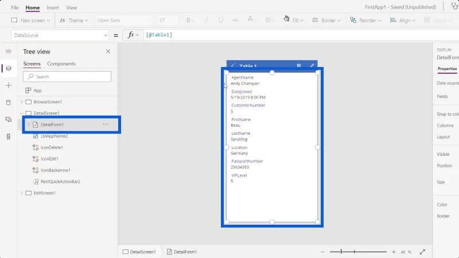Click the fit to window expand icon

pos(422,252)
